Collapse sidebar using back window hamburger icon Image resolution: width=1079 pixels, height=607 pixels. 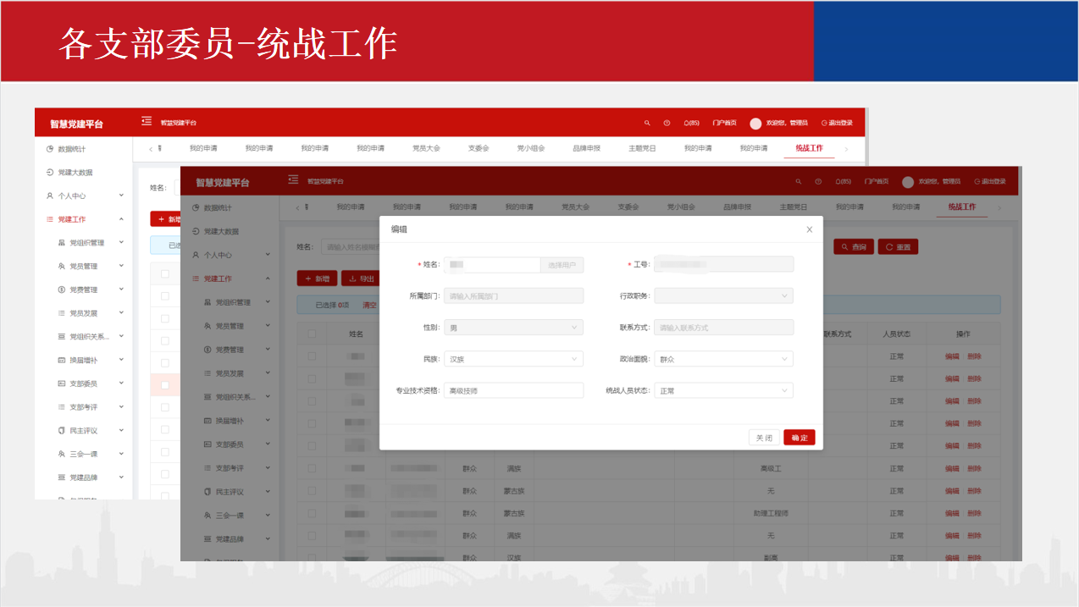(x=147, y=122)
